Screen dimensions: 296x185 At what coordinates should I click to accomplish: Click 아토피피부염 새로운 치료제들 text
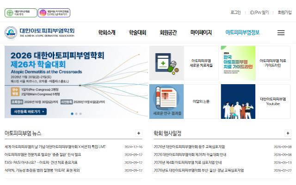(201, 63)
